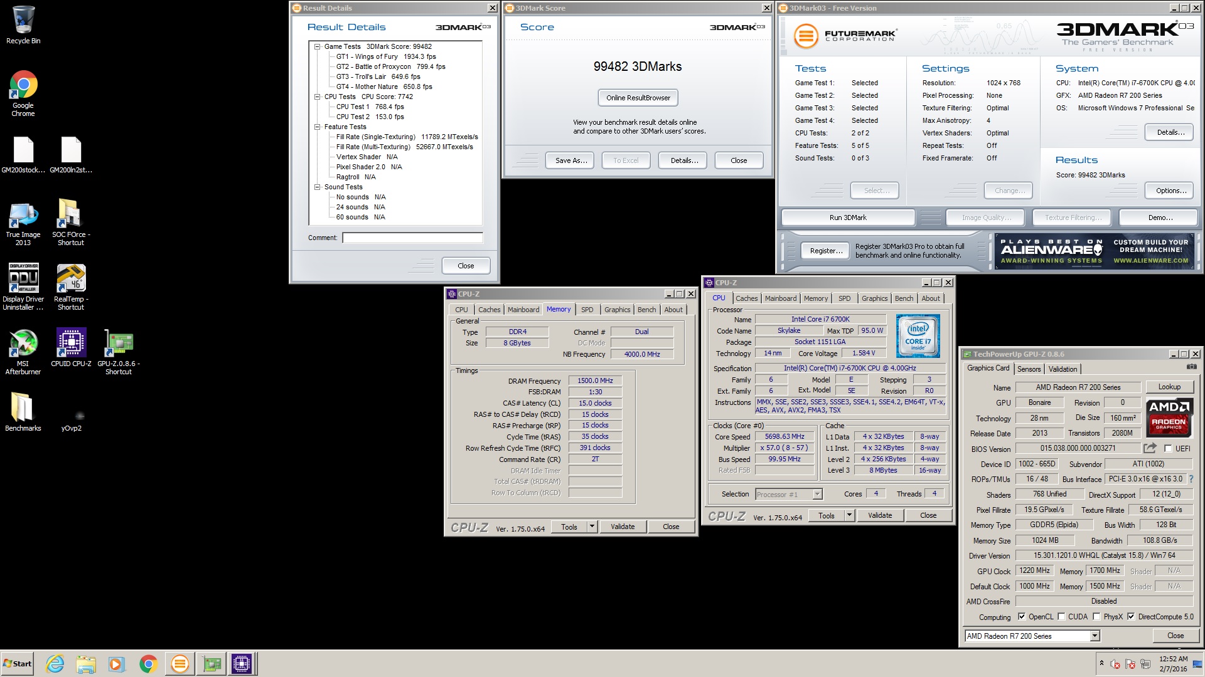Click the Comment input field
This screenshot has height=677, width=1205.
[x=412, y=238]
